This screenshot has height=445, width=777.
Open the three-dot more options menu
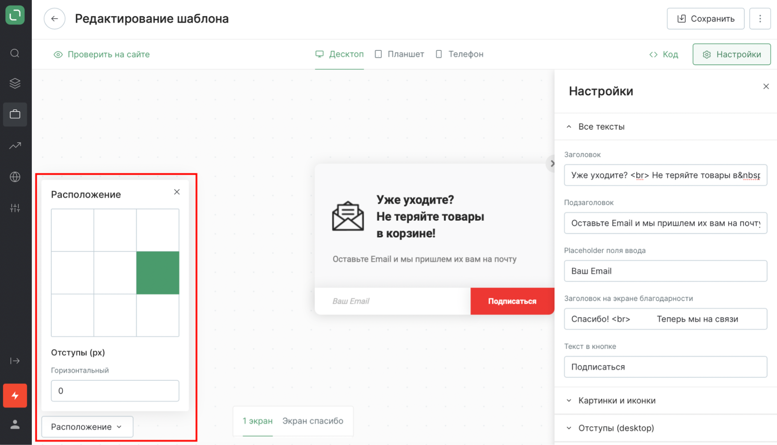(760, 19)
